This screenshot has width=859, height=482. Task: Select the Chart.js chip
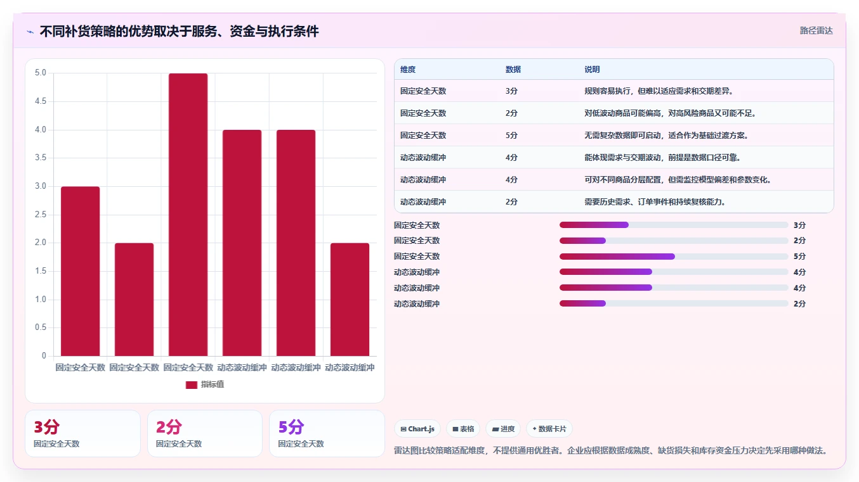(417, 429)
